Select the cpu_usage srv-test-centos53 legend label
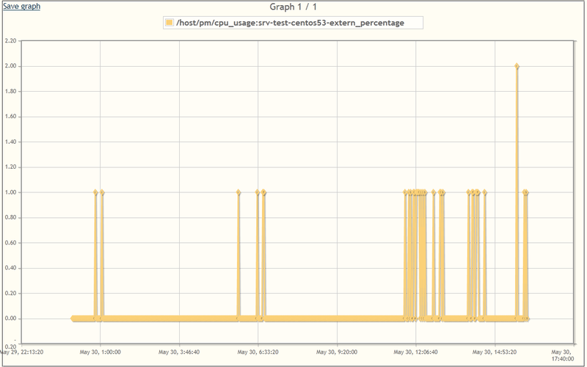587x367 pixels. pos(291,23)
